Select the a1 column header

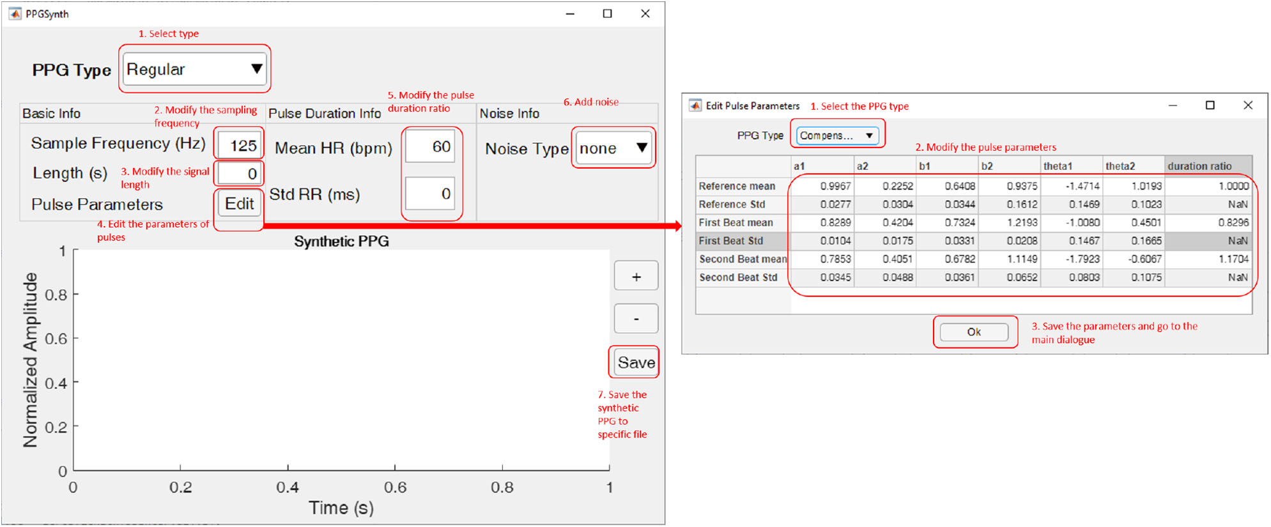[x=822, y=166]
